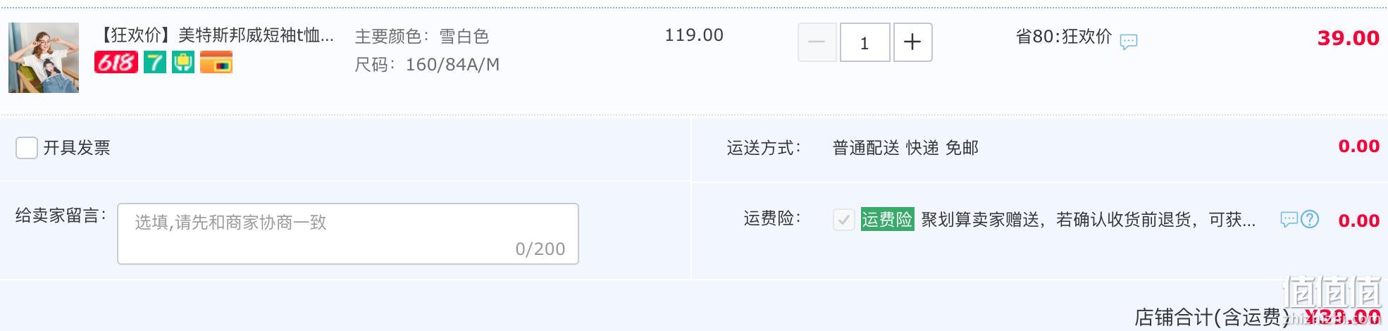Image resolution: width=1388 pixels, height=331 pixels.
Task: Click the green shield guarantee badge
Action: [183, 63]
